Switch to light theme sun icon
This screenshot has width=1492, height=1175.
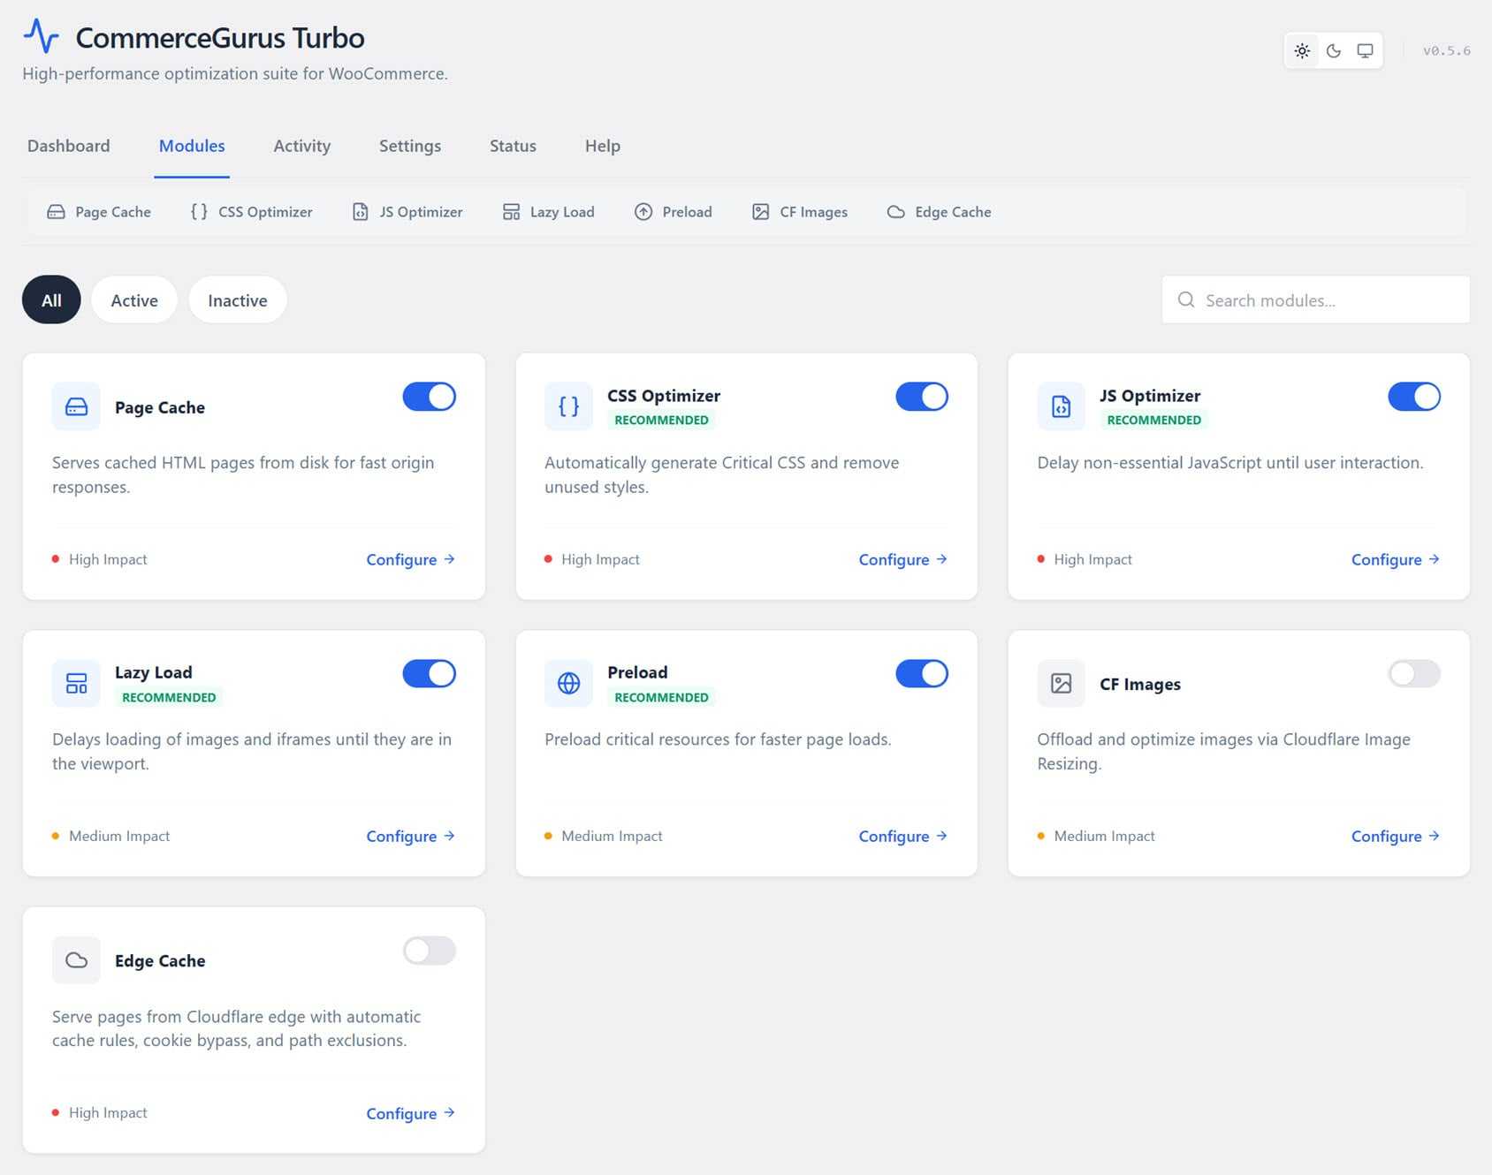click(x=1302, y=50)
